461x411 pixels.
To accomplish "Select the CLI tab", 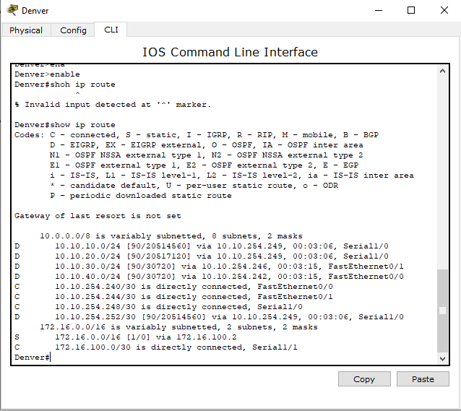I will click(x=111, y=30).
